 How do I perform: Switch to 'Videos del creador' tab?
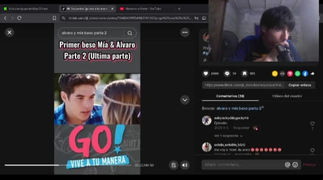(287, 96)
